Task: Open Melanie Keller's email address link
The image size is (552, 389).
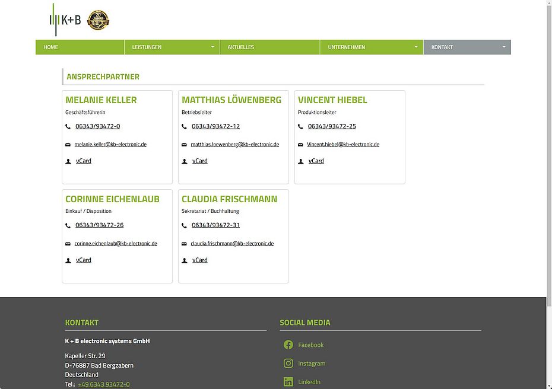Action: [110, 145]
